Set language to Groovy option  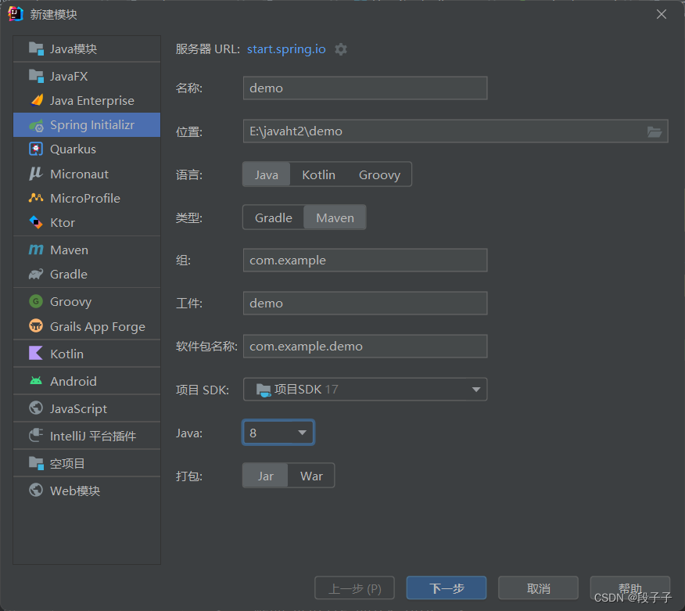379,174
